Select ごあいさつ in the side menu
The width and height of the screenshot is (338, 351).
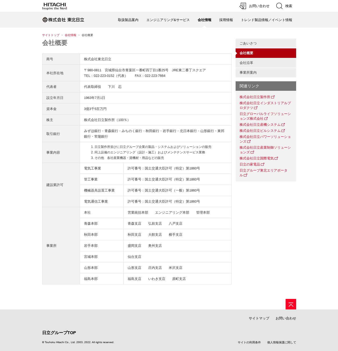[266, 43]
